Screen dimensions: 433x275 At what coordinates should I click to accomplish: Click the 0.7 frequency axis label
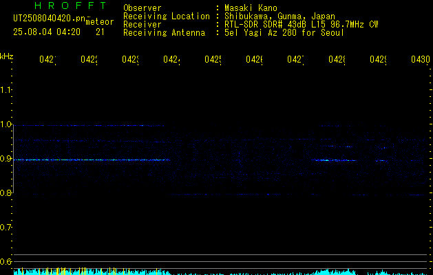(x=6, y=228)
